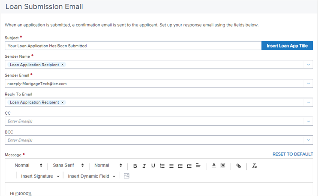The width and height of the screenshot is (318, 196).
Task: Insert a numbered list in message
Action: point(162,166)
